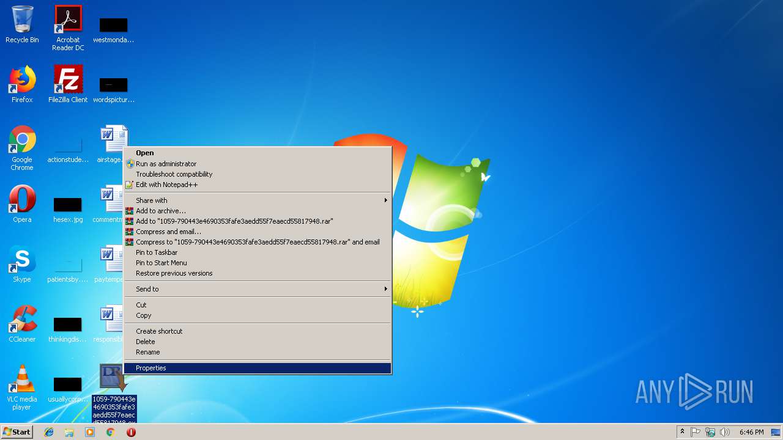Open the Recycle Bin desktop icon
The height and width of the screenshot is (440, 783).
[22, 24]
